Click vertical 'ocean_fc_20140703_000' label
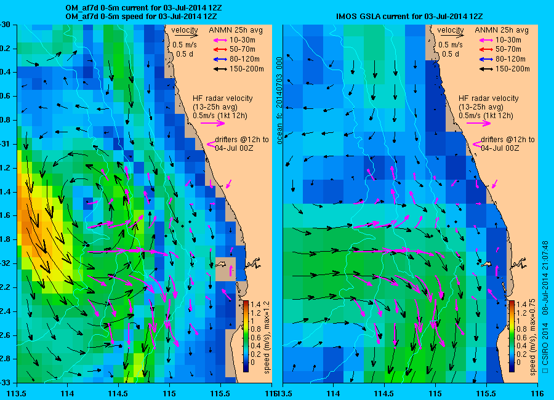Viewport: 554px width, 400px height. [279, 101]
